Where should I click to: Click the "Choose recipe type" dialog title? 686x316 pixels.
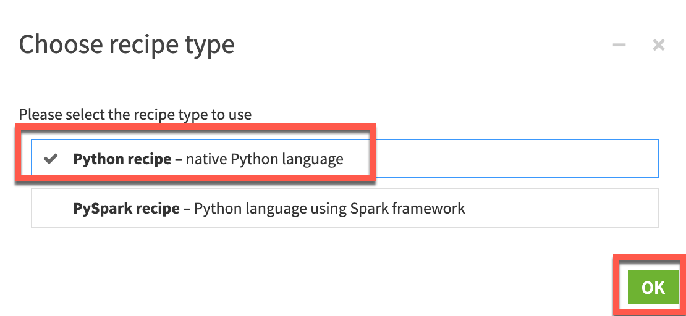127,45
